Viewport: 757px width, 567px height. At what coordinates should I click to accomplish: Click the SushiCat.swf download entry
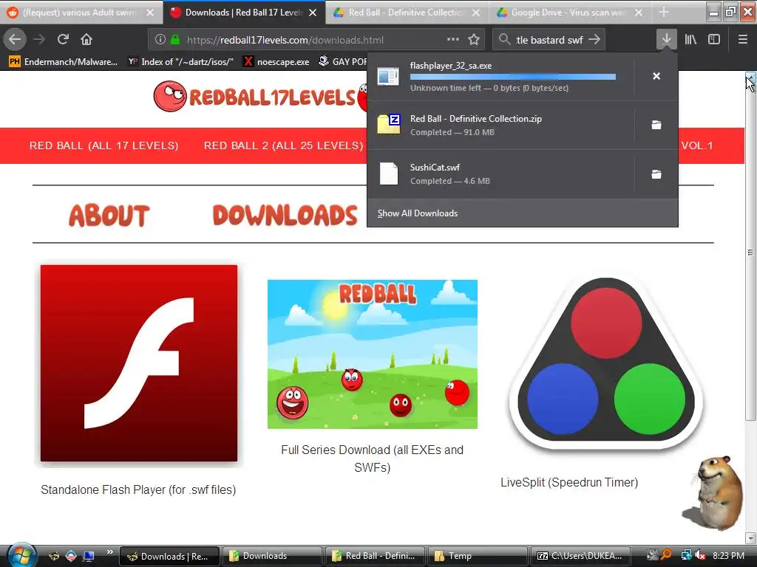[x=500, y=174]
